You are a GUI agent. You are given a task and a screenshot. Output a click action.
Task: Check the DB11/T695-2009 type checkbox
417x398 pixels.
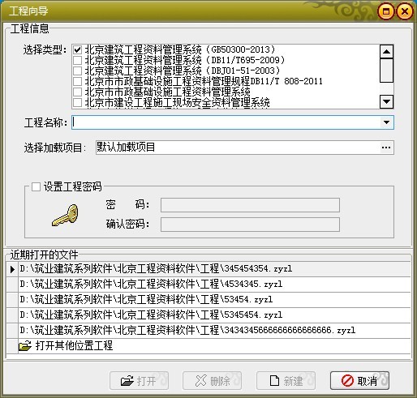(x=78, y=60)
